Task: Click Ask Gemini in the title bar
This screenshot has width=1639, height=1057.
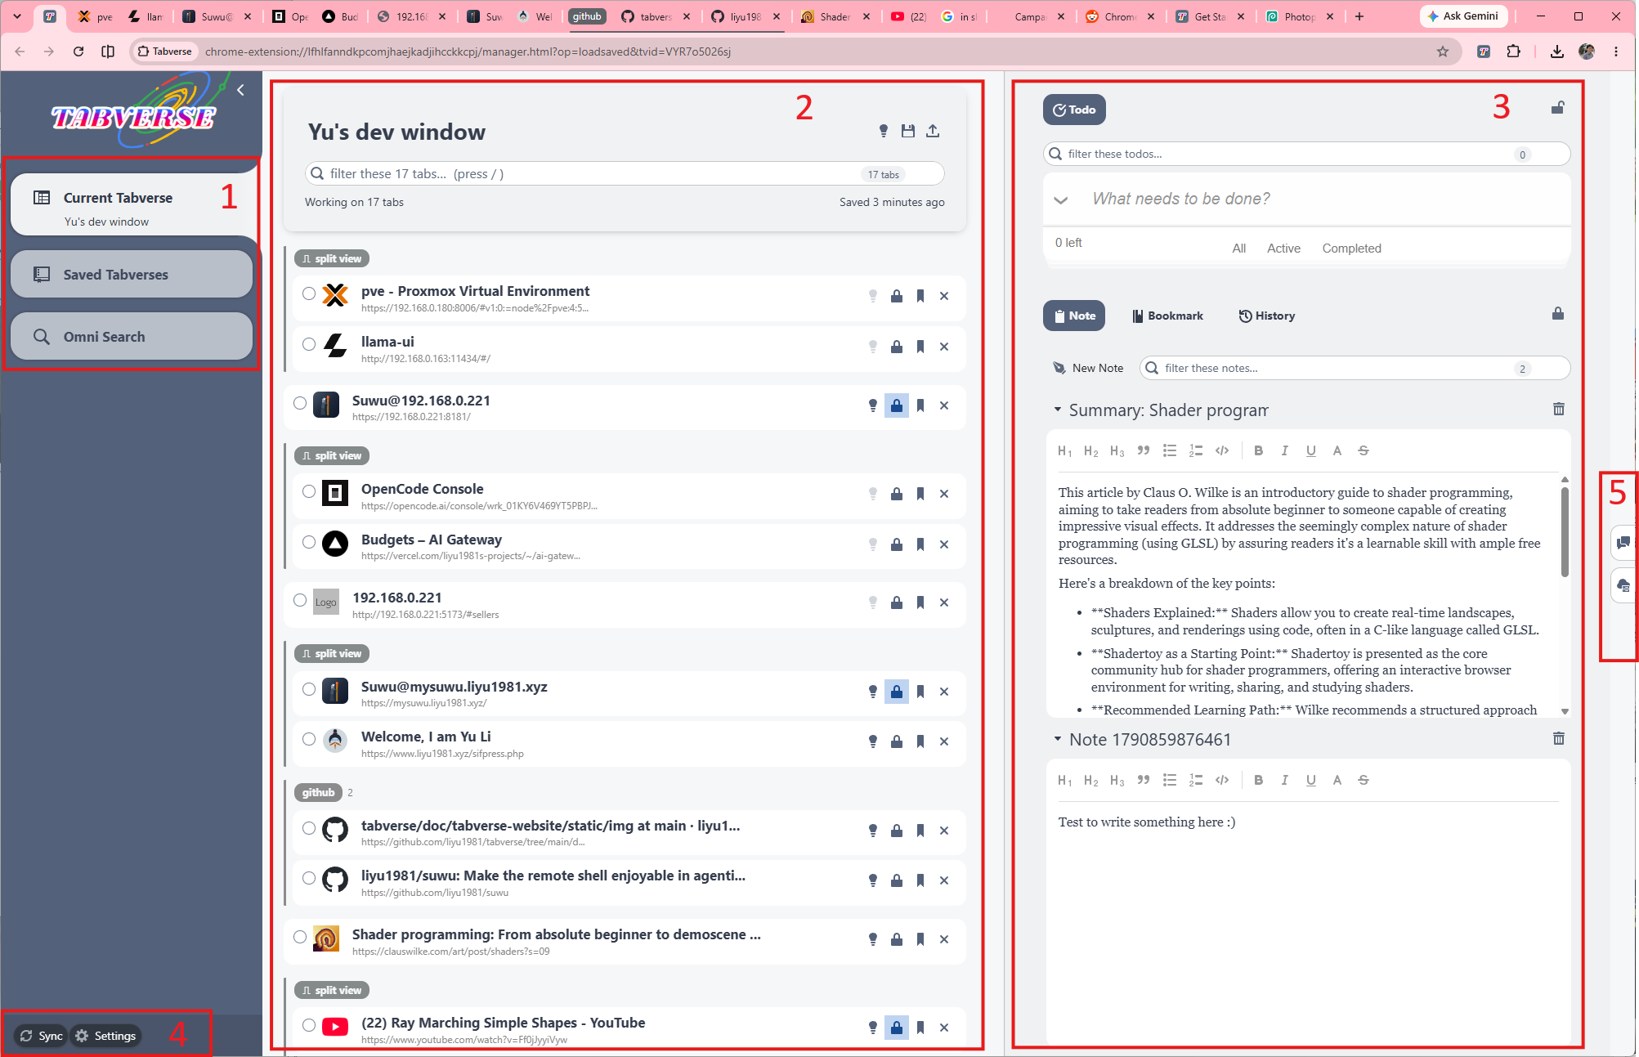Action: click(x=1463, y=16)
